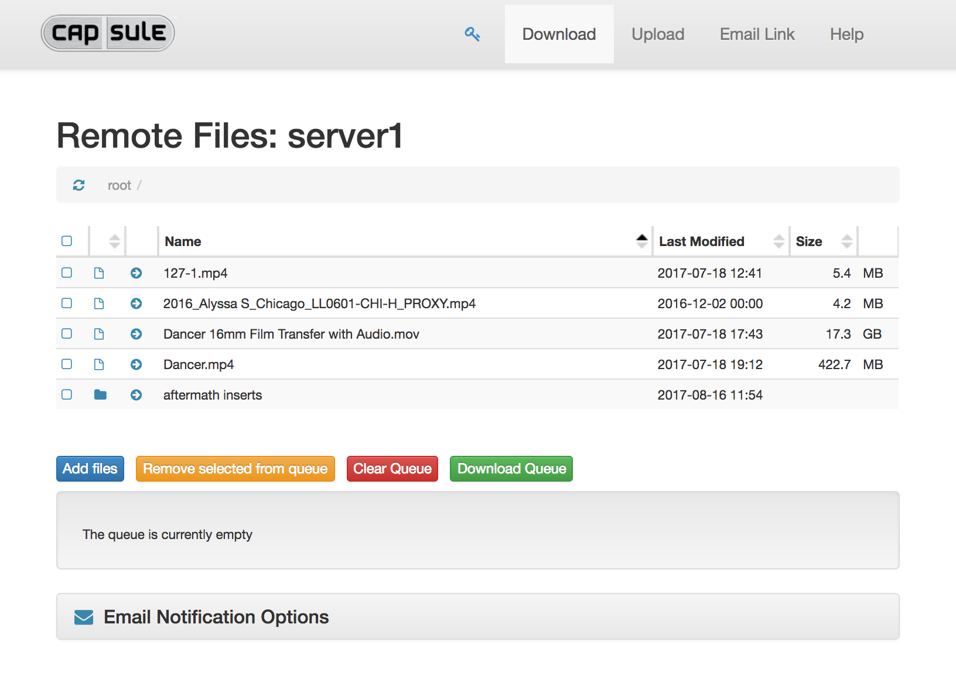
Task: Expand the Email Notification Options panel
Action: coord(216,617)
